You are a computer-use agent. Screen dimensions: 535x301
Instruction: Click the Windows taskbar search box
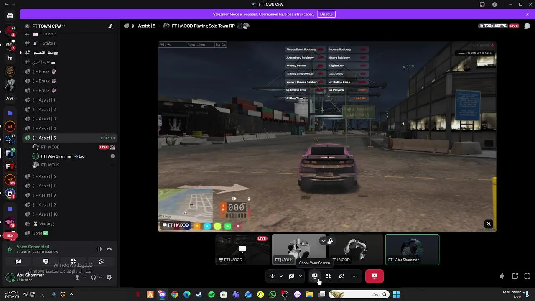pyautogui.click(x=359, y=295)
